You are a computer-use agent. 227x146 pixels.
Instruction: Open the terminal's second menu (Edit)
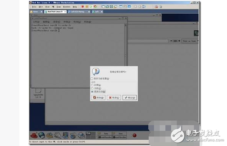tap(46, 22)
